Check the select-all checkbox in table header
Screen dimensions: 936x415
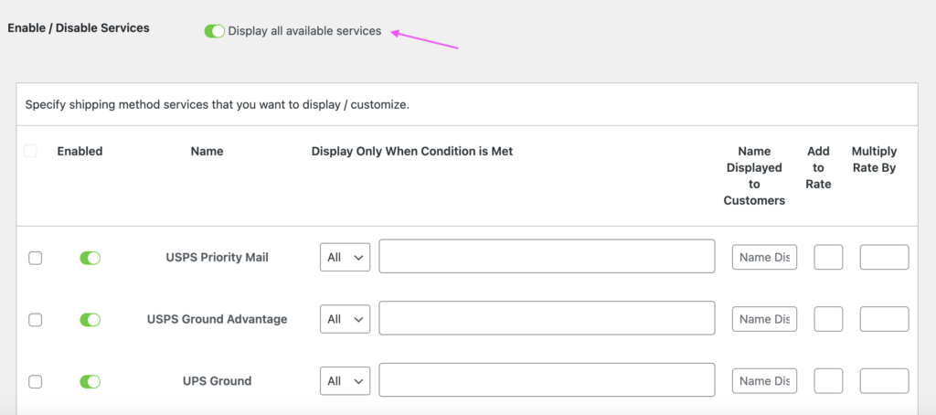31,151
